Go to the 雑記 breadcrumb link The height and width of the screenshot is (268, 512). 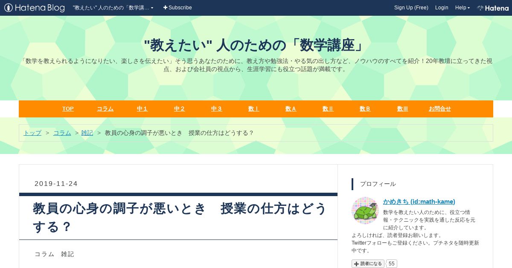(x=87, y=133)
